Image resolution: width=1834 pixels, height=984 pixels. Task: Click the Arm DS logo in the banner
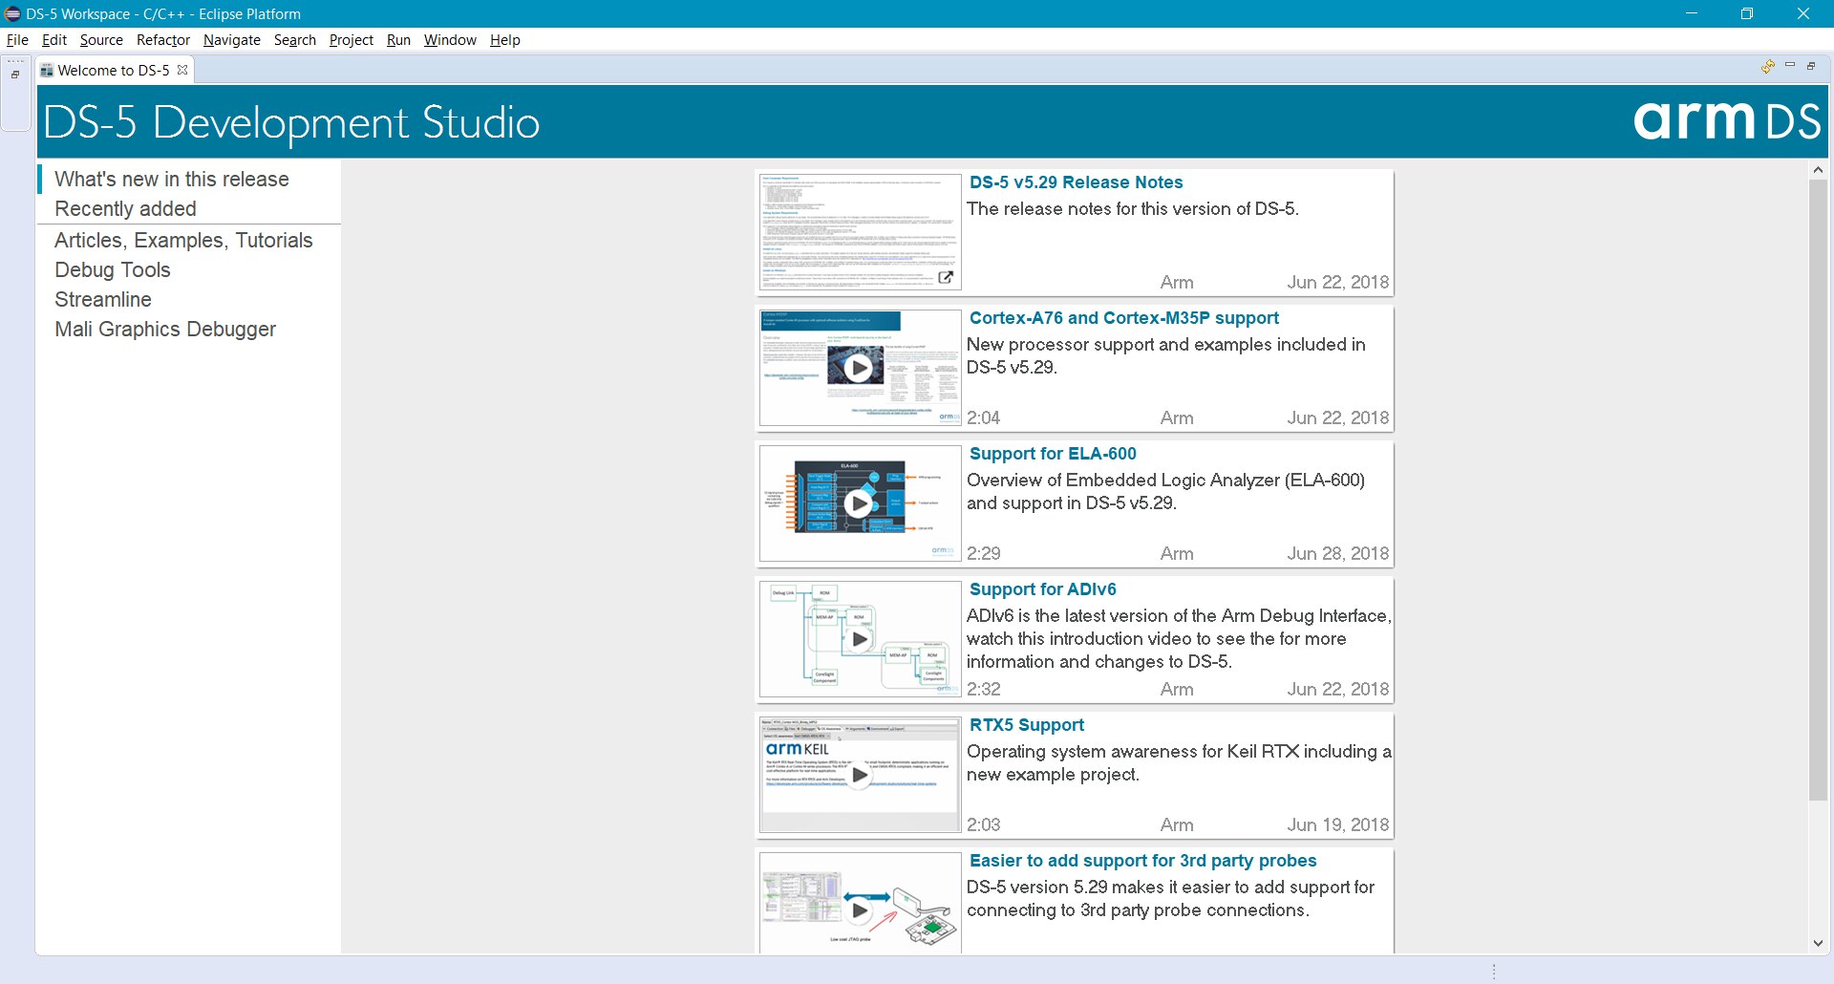(x=1725, y=121)
